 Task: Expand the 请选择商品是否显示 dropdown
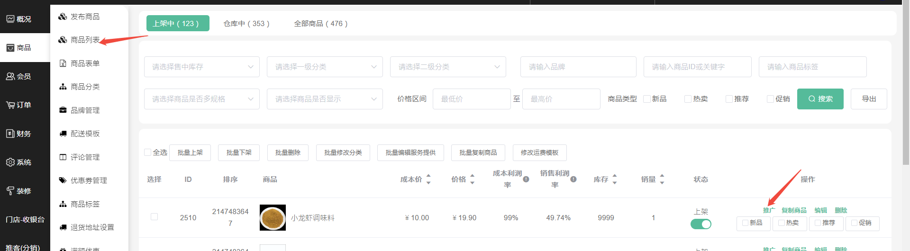325,99
